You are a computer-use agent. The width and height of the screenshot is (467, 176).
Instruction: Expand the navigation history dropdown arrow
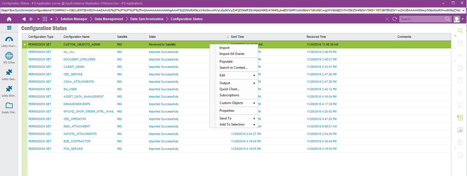click(38, 19)
